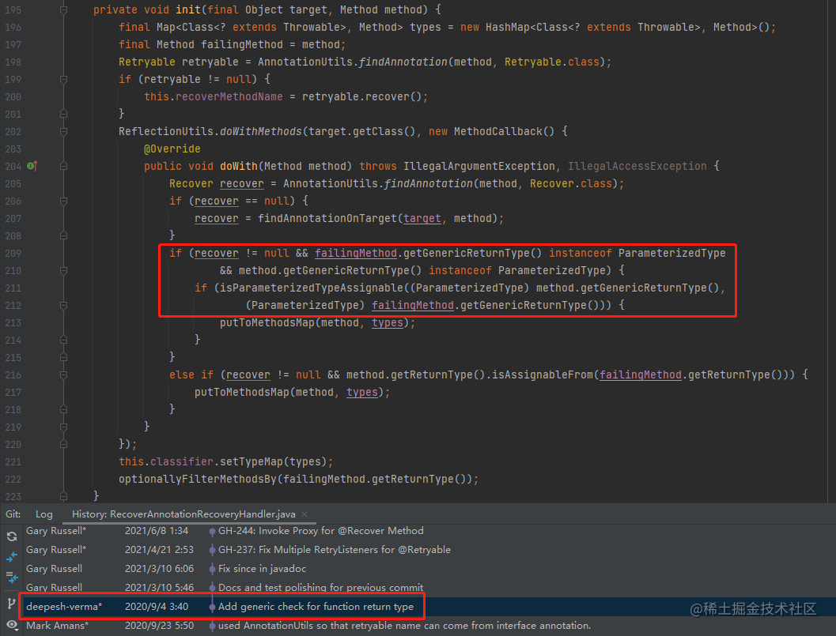The width and height of the screenshot is (836, 636).
Task: Click line number 196 in the gutter
Action: click(x=13, y=27)
